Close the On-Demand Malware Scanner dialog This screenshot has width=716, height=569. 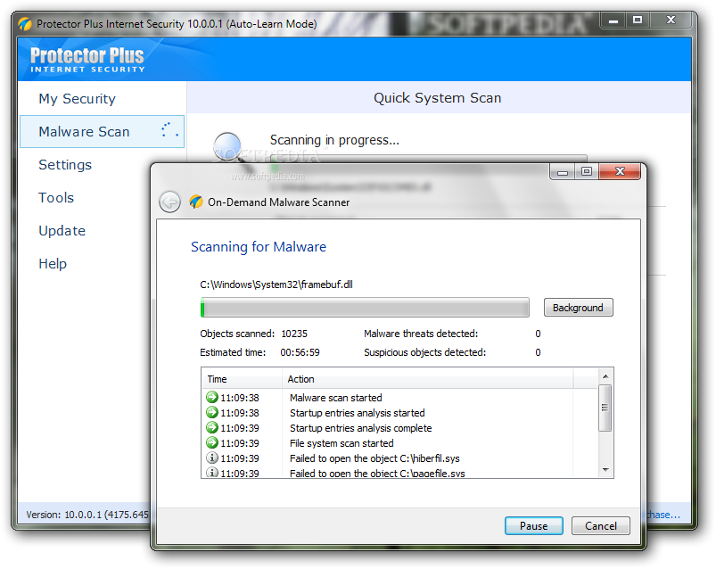point(620,171)
